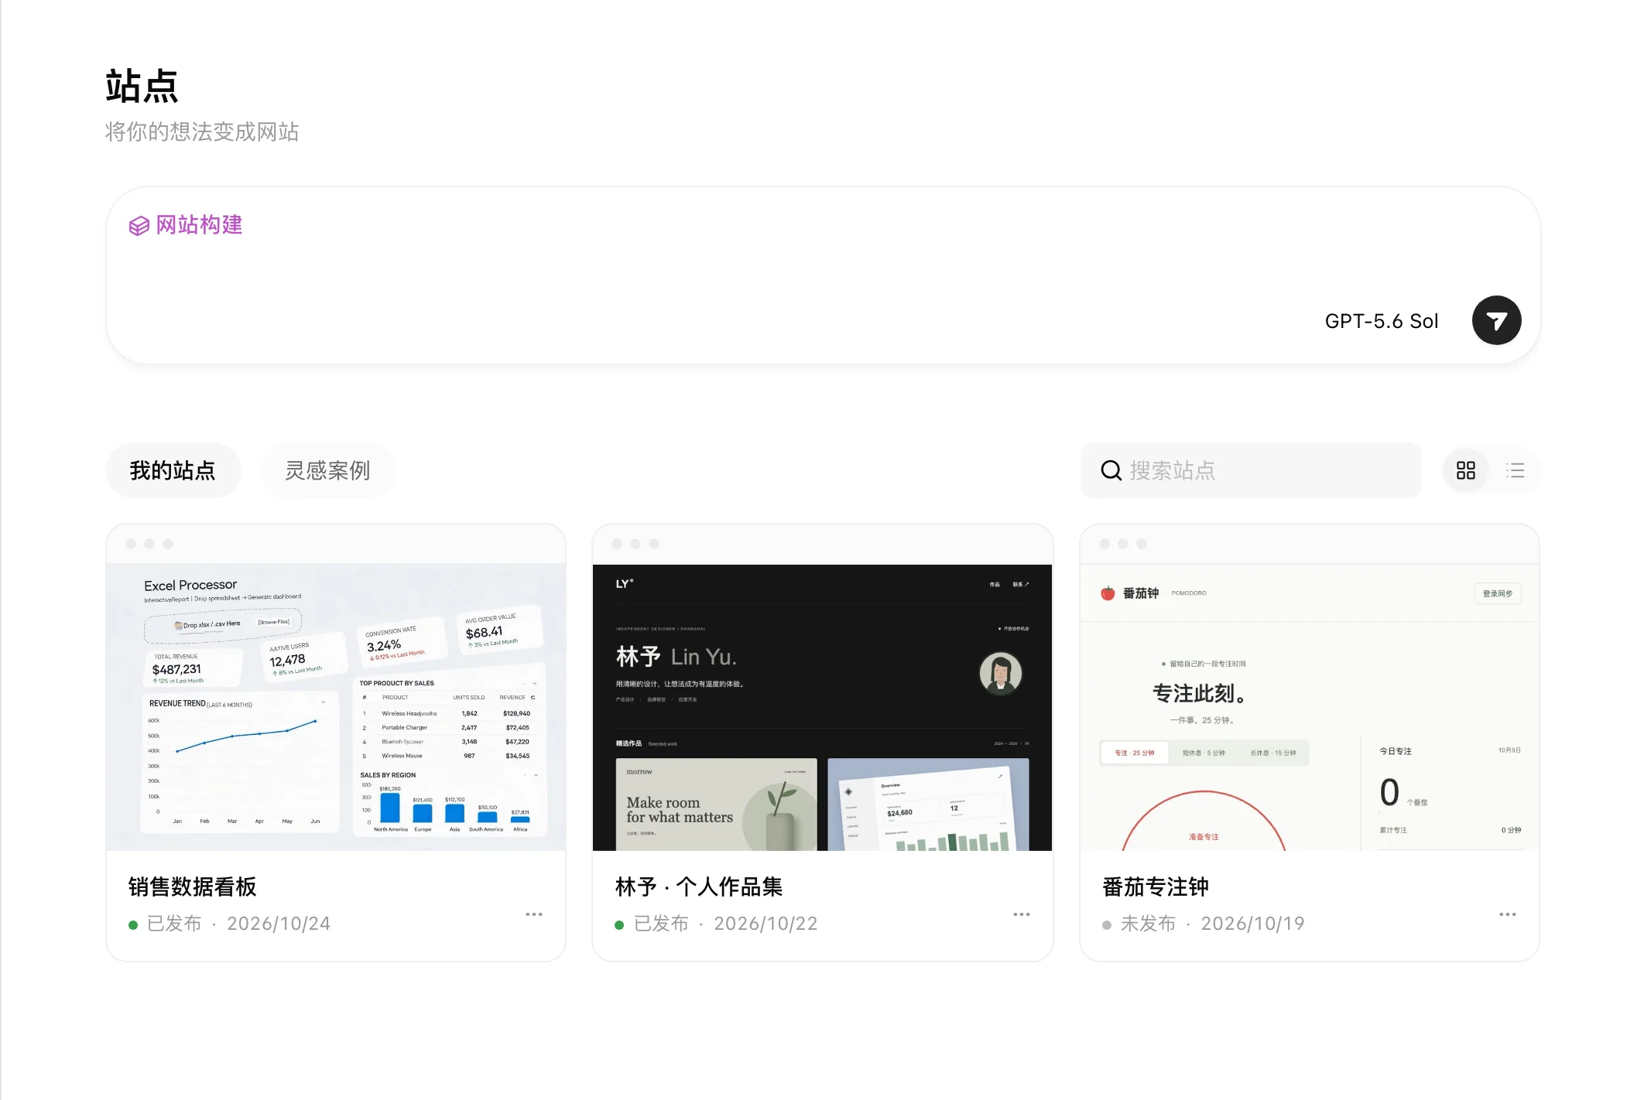
Task: Click the send arrow button in prompt box
Action: (x=1496, y=320)
